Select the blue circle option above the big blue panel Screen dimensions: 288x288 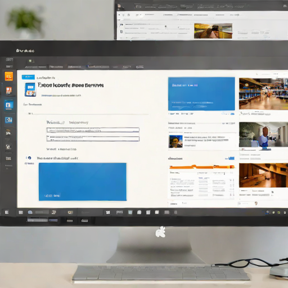click(29, 158)
